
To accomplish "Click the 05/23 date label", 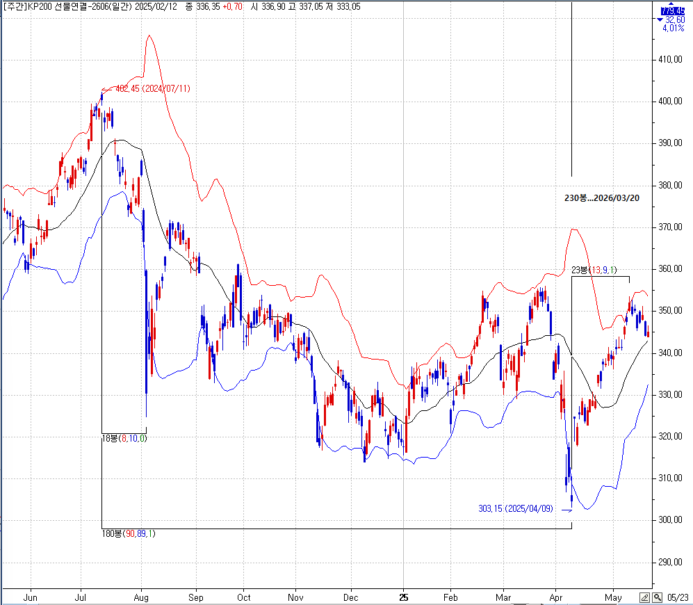I will [x=678, y=597].
